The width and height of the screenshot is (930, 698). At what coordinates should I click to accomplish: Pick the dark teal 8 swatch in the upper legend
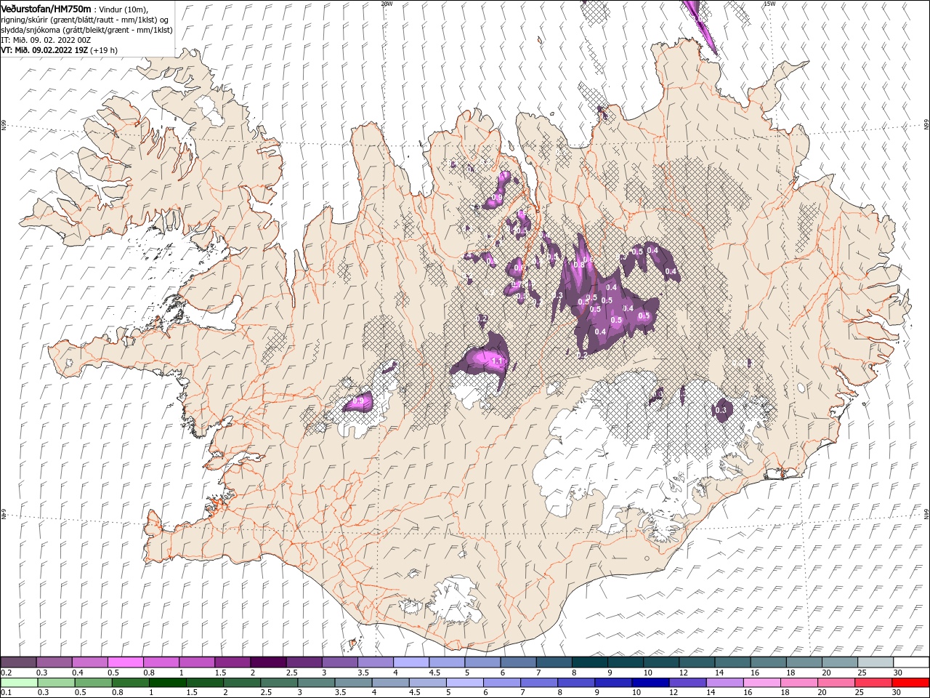pos(590,662)
